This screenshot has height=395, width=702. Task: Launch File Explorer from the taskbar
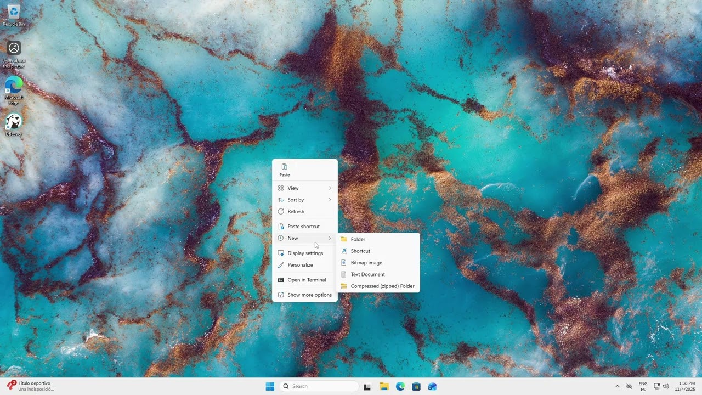coord(384,386)
